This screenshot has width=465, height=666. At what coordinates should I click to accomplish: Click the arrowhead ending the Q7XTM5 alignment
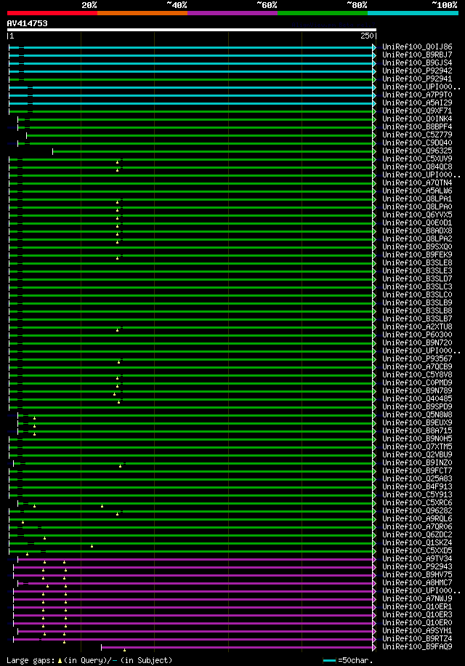pyautogui.click(x=374, y=447)
